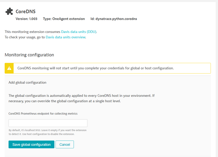Open the Davis data units (DDU) link
The width and height of the screenshot is (218, 157).
[79, 32]
